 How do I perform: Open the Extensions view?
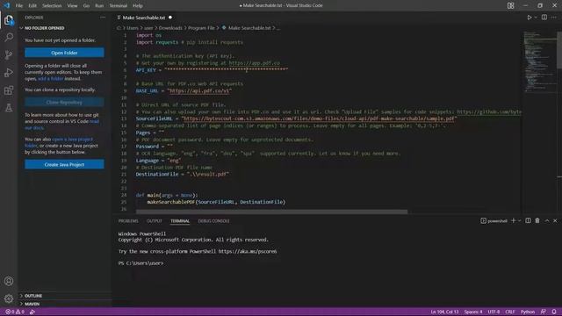click(9, 90)
